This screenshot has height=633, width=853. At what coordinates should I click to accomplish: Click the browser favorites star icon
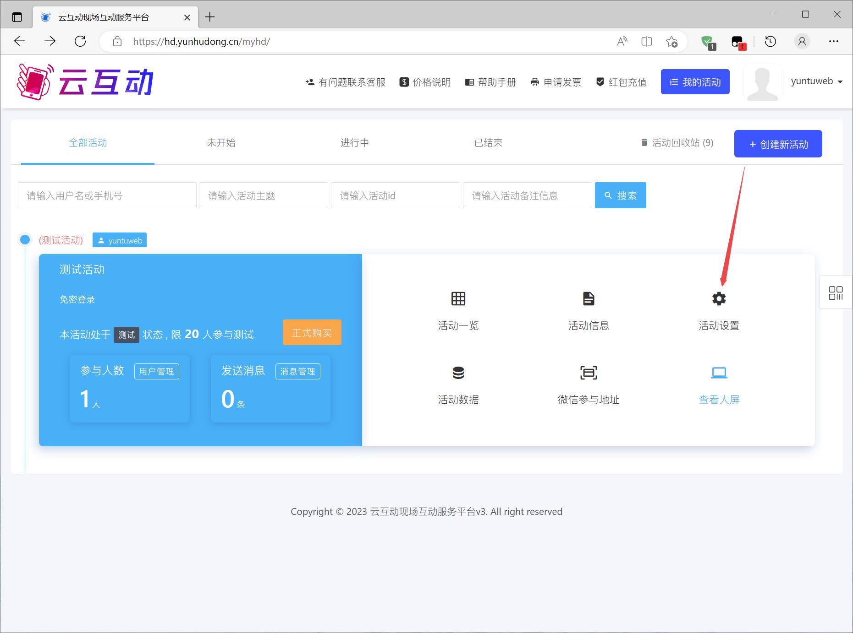tap(671, 42)
